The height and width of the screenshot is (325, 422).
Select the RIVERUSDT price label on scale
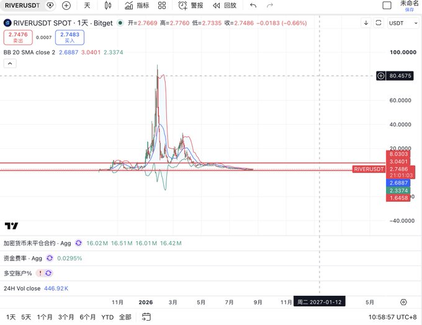(369, 169)
